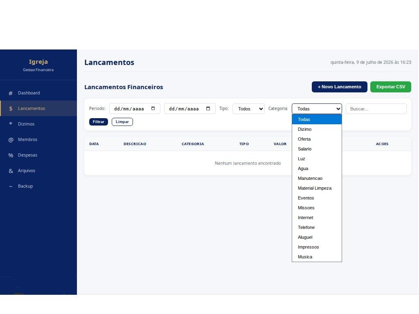Screen dimensions: 419x314
Task: Click the TIPO column header
Action: coord(244,144)
